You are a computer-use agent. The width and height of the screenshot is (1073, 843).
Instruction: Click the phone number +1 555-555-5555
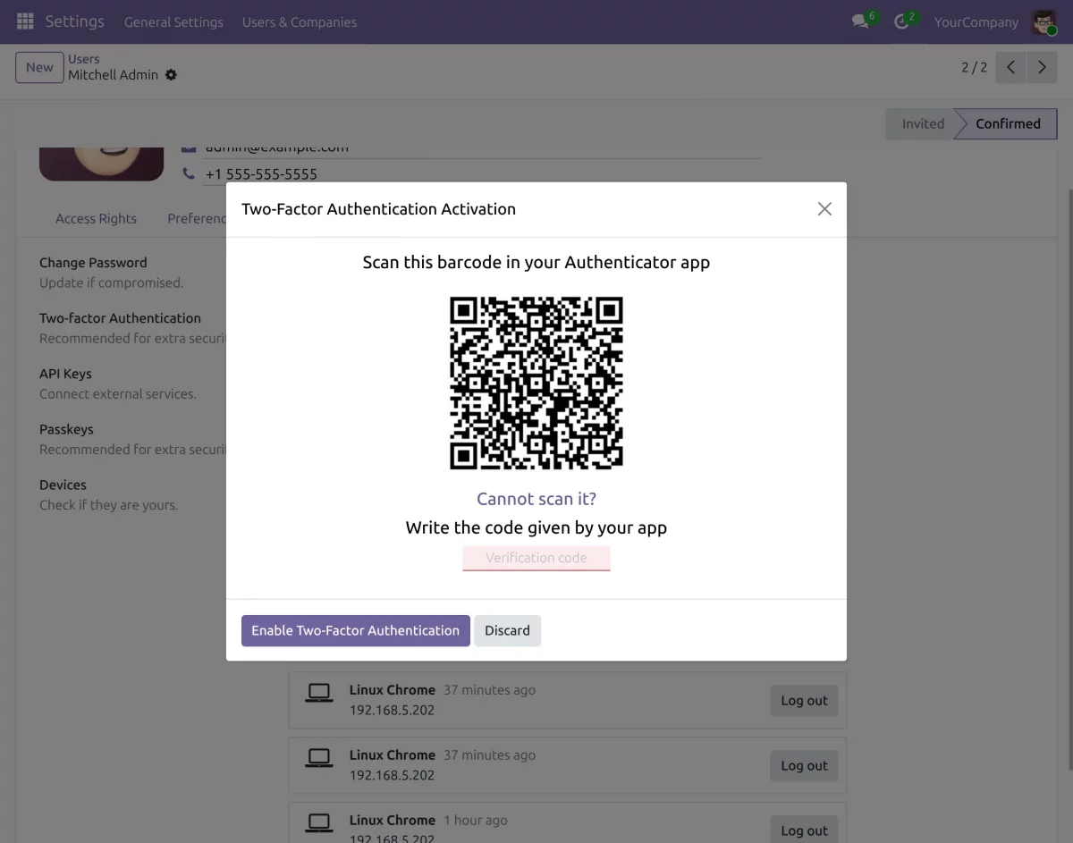point(261,174)
